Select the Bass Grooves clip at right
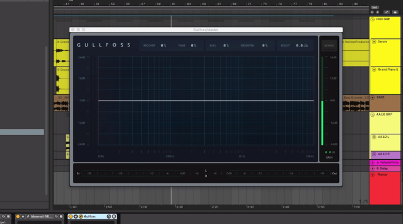403x224 pixels. 356,103
